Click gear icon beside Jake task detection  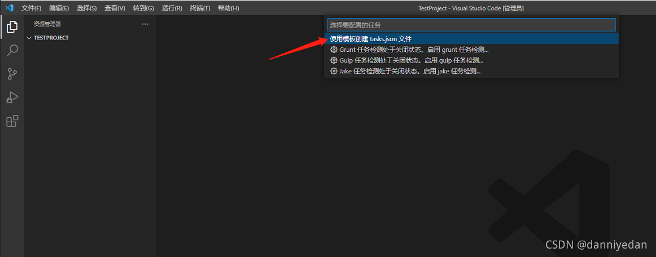[x=334, y=72]
